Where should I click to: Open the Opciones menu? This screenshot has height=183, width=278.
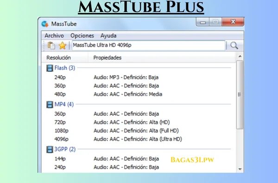pos(82,35)
